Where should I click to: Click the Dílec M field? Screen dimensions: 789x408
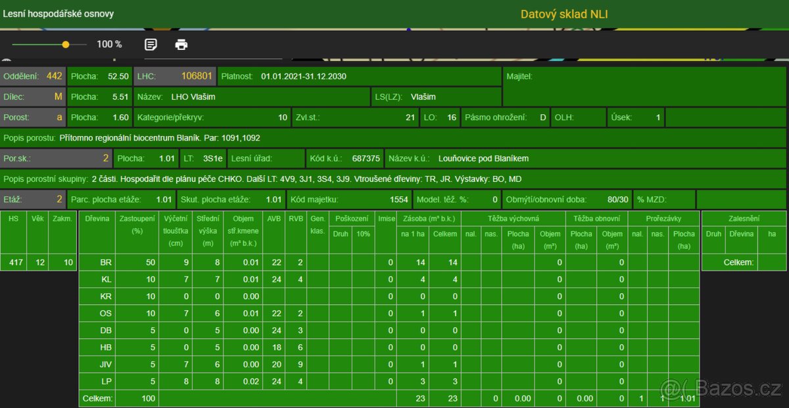(x=33, y=97)
